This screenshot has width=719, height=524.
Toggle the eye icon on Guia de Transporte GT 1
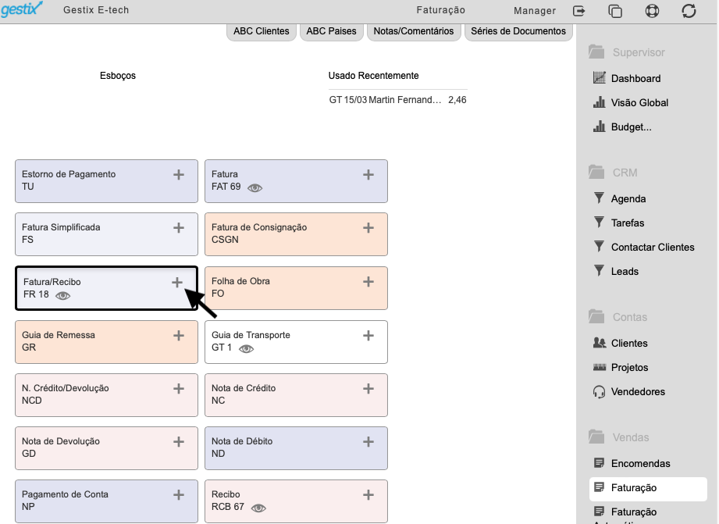246,349
